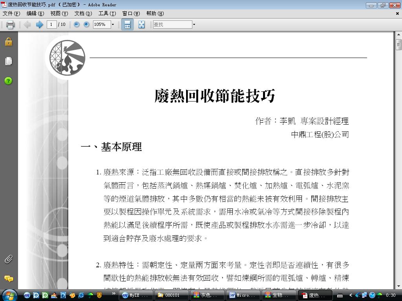Open the 文档(D) menu
The image size is (402, 301).
pyautogui.click(x=83, y=14)
